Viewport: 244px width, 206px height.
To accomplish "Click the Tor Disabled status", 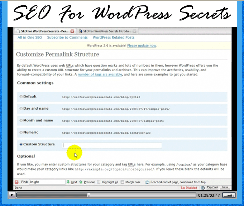I will (x=189, y=188).
